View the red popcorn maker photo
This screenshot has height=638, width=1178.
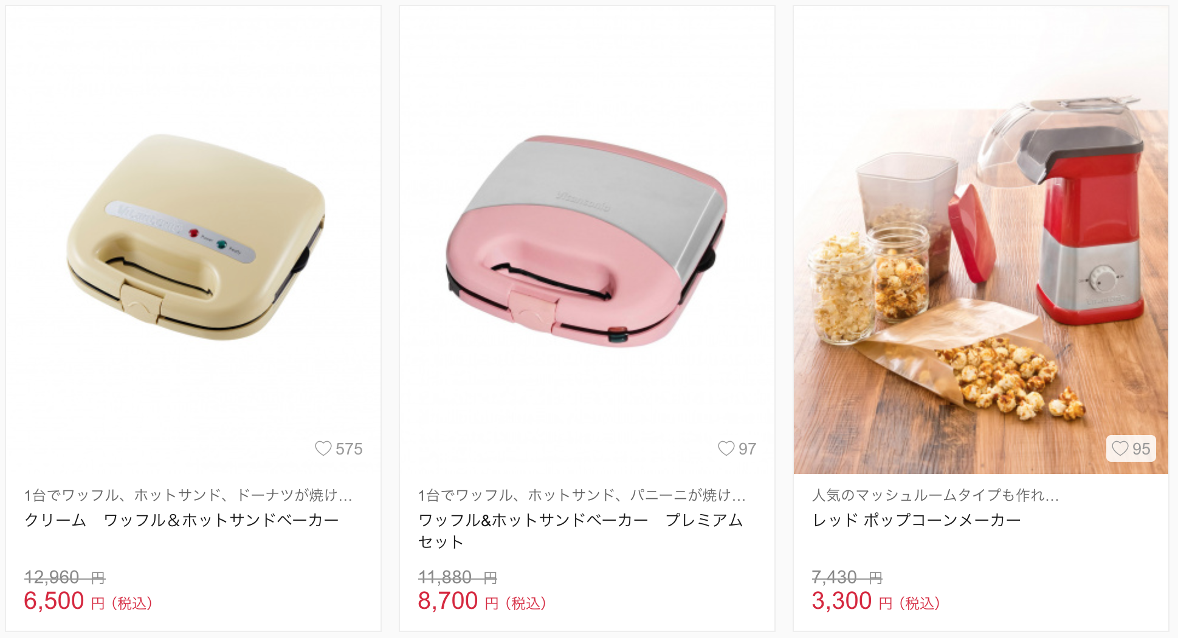[x=981, y=240]
